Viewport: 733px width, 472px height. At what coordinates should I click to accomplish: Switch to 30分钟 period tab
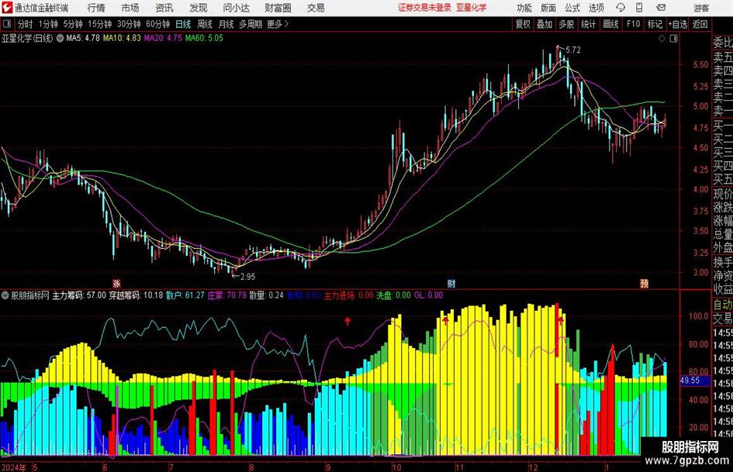129,24
